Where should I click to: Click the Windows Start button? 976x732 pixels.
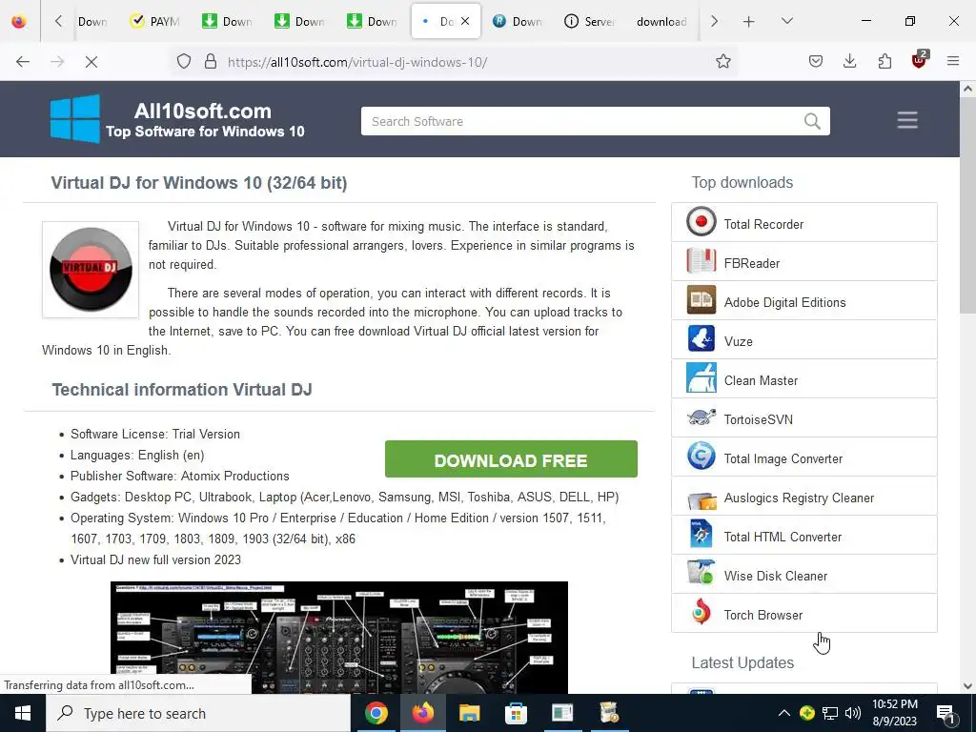coord(23,713)
